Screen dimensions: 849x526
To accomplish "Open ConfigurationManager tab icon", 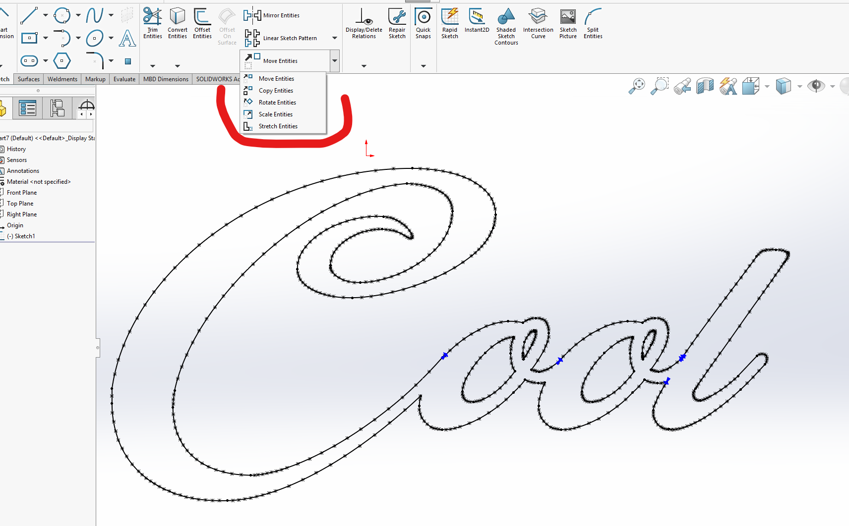I will point(57,108).
